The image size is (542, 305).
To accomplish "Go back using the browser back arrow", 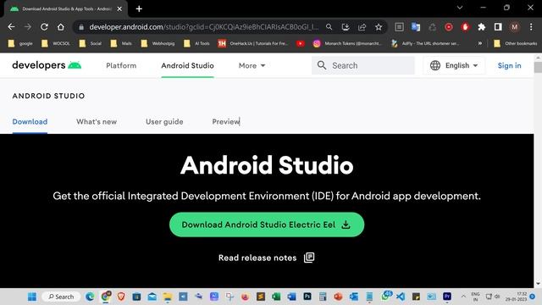I will (11, 27).
